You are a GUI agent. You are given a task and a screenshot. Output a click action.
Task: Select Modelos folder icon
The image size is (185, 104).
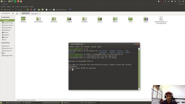tap(84, 20)
